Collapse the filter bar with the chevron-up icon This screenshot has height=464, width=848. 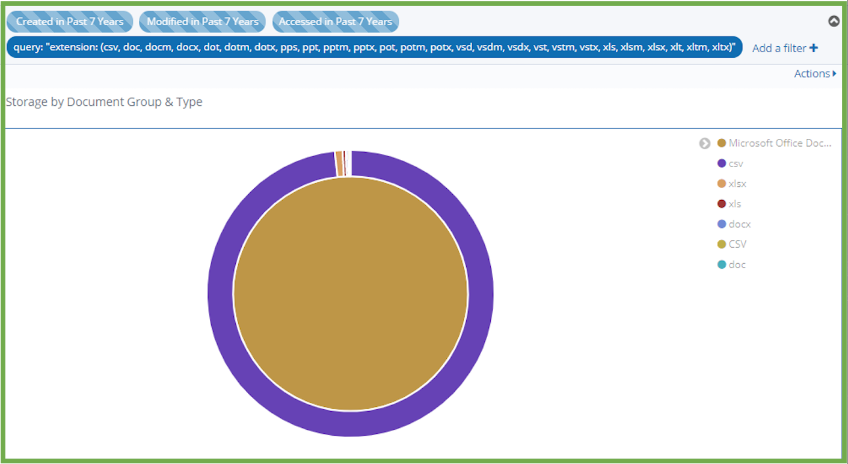coord(833,21)
